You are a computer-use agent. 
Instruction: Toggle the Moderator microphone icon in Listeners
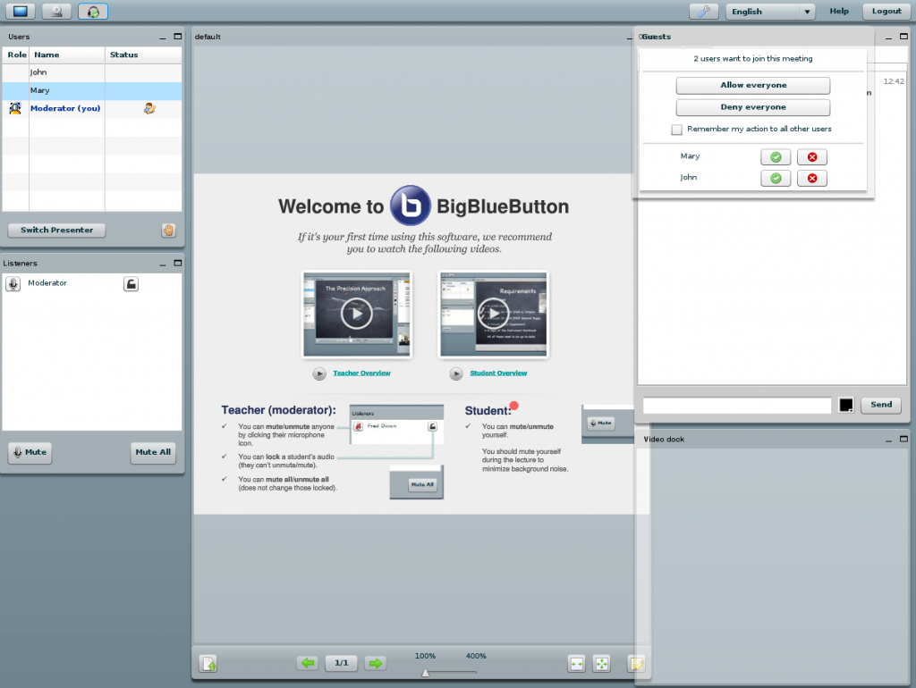coord(13,283)
